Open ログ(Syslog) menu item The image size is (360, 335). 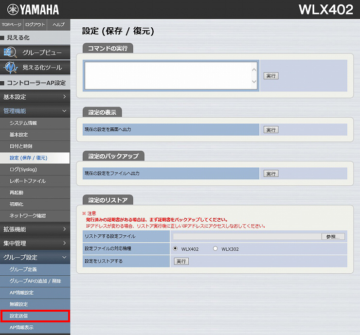(x=35, y=169)
